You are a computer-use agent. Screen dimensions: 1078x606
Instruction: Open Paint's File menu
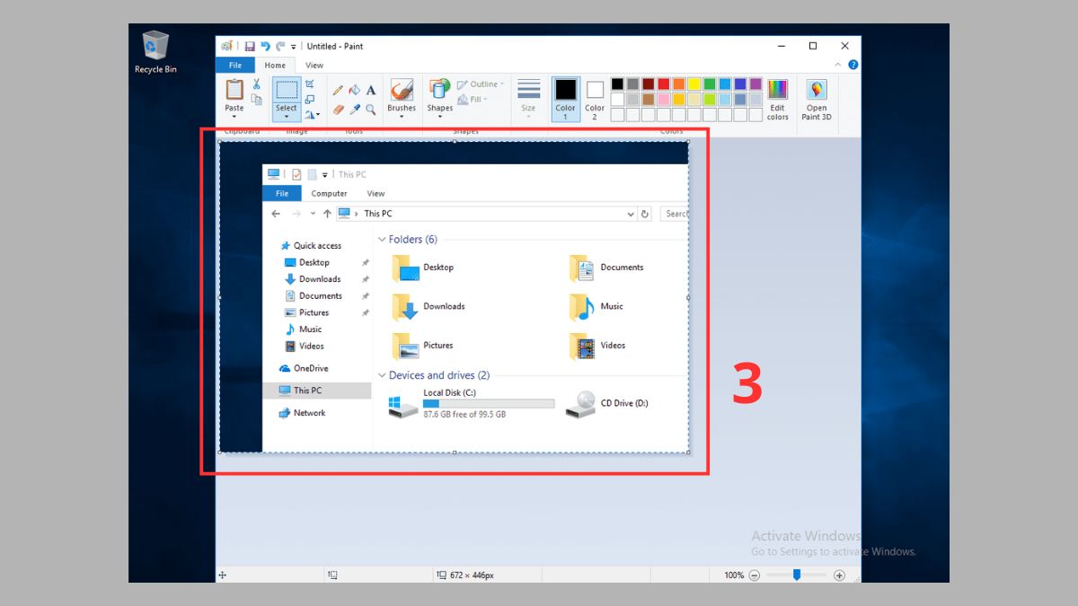coord(235,66)
